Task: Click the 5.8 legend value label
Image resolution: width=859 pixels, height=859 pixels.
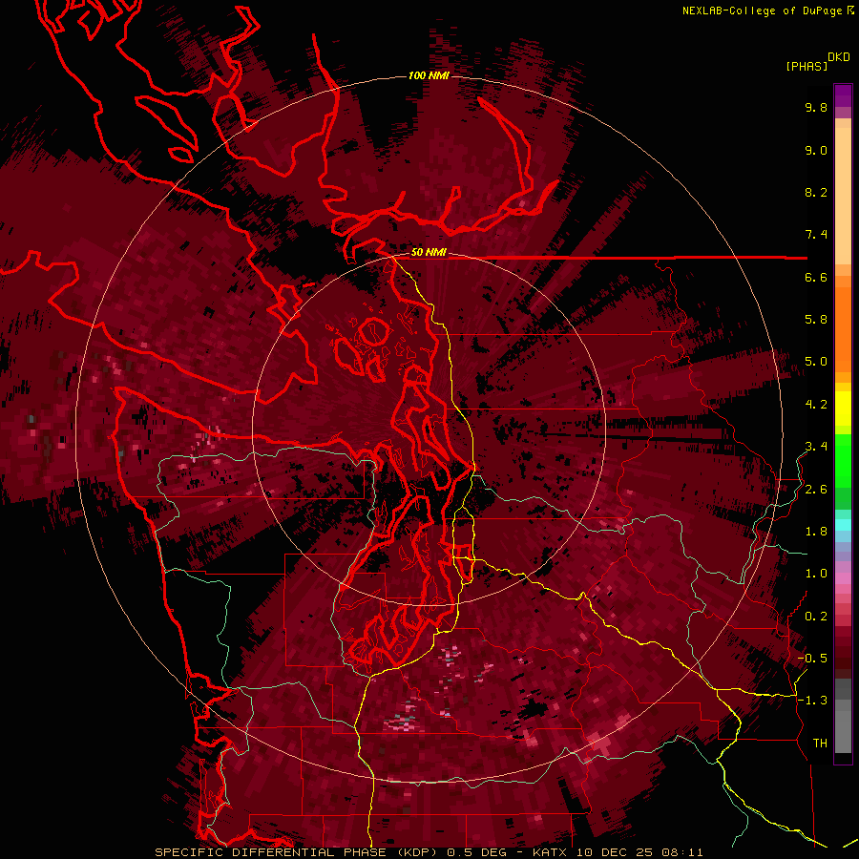Action: point(816,320)
